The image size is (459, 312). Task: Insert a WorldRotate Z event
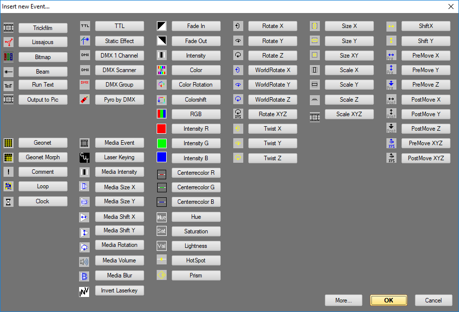click(272, 99)
